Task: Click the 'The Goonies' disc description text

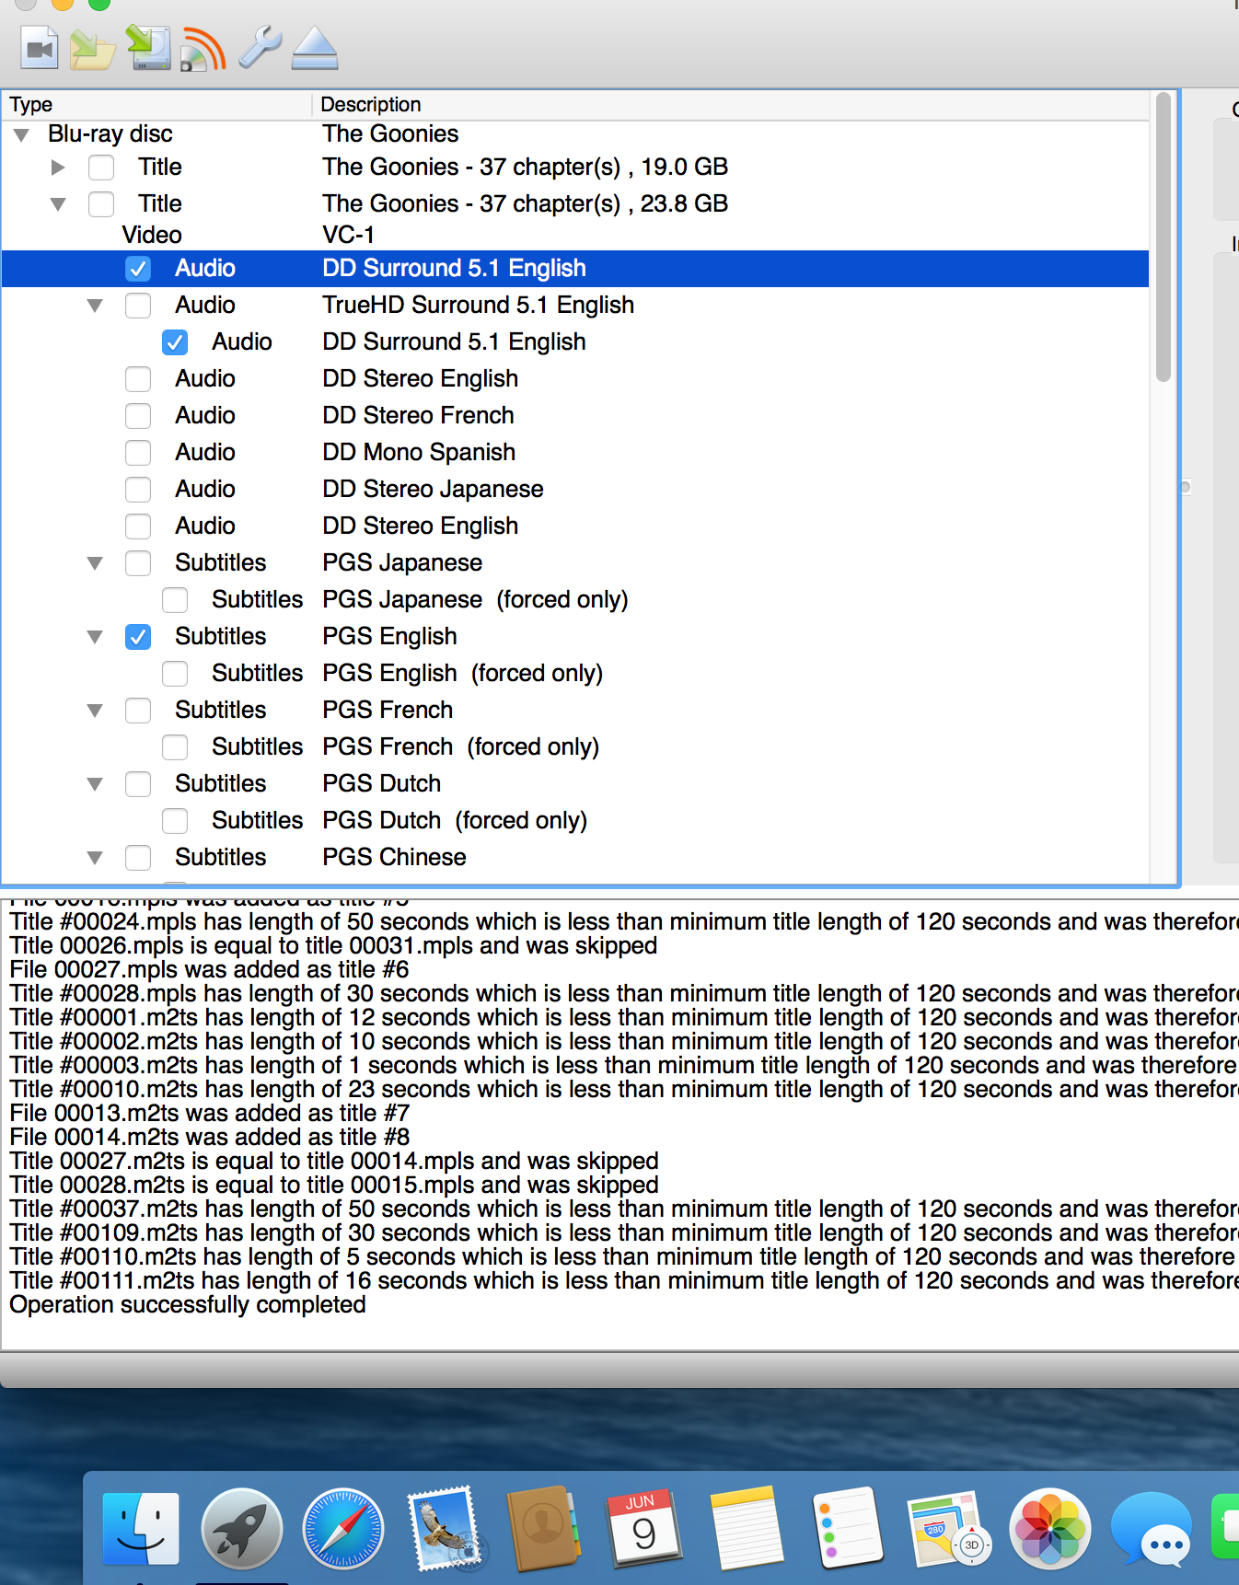Action: coord(390,134)
